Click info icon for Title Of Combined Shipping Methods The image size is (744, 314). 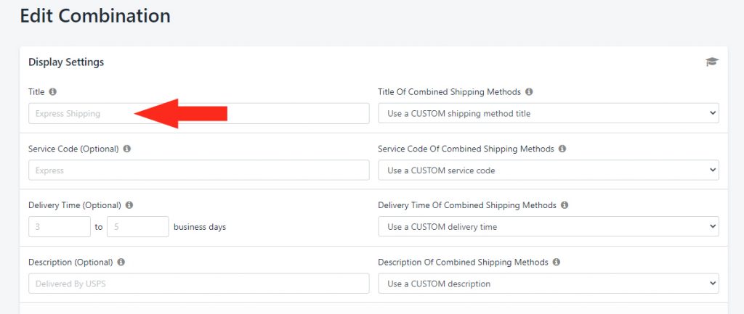click(529, 92)
